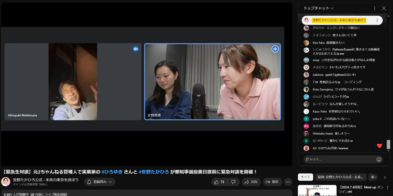
Task: Open the live chat options menu
Action: [x=375, y=8]
